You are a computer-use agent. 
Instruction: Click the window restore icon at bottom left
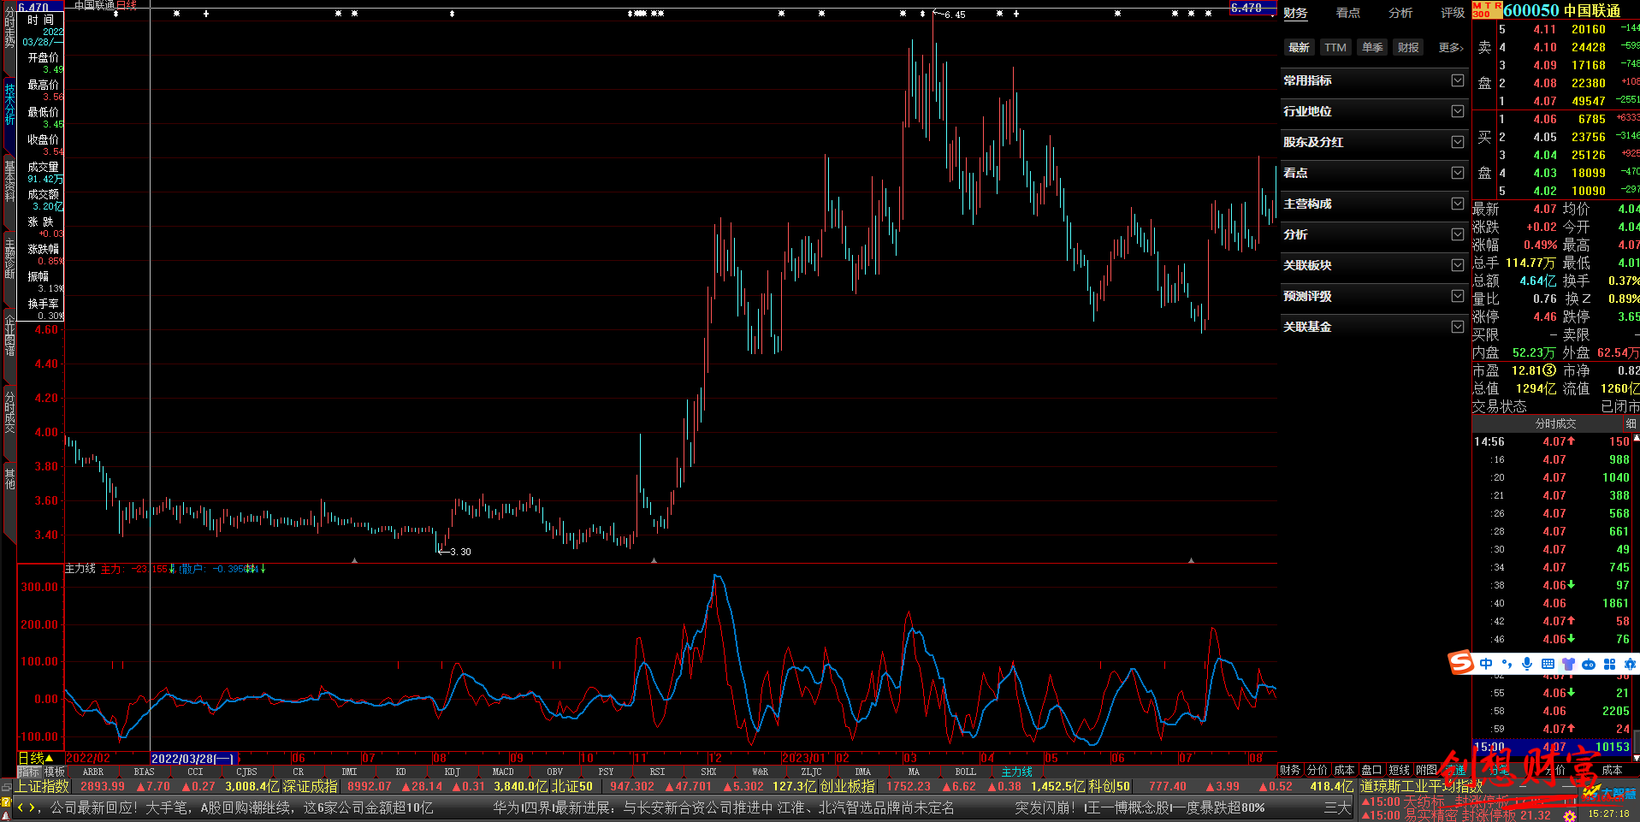click(x=6, y=787)
